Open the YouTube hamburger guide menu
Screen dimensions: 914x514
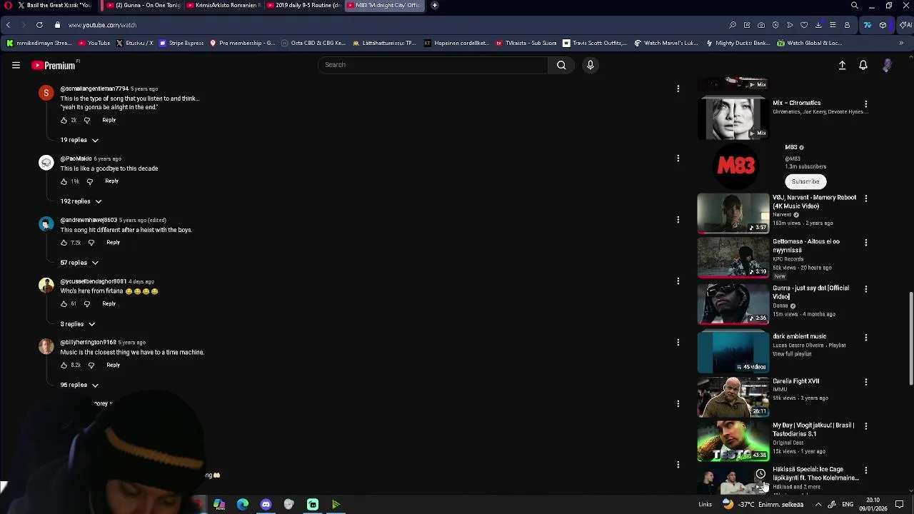pos(16,65)
